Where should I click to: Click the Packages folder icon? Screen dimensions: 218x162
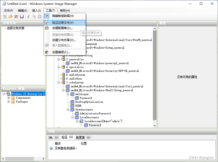(13, 102)
